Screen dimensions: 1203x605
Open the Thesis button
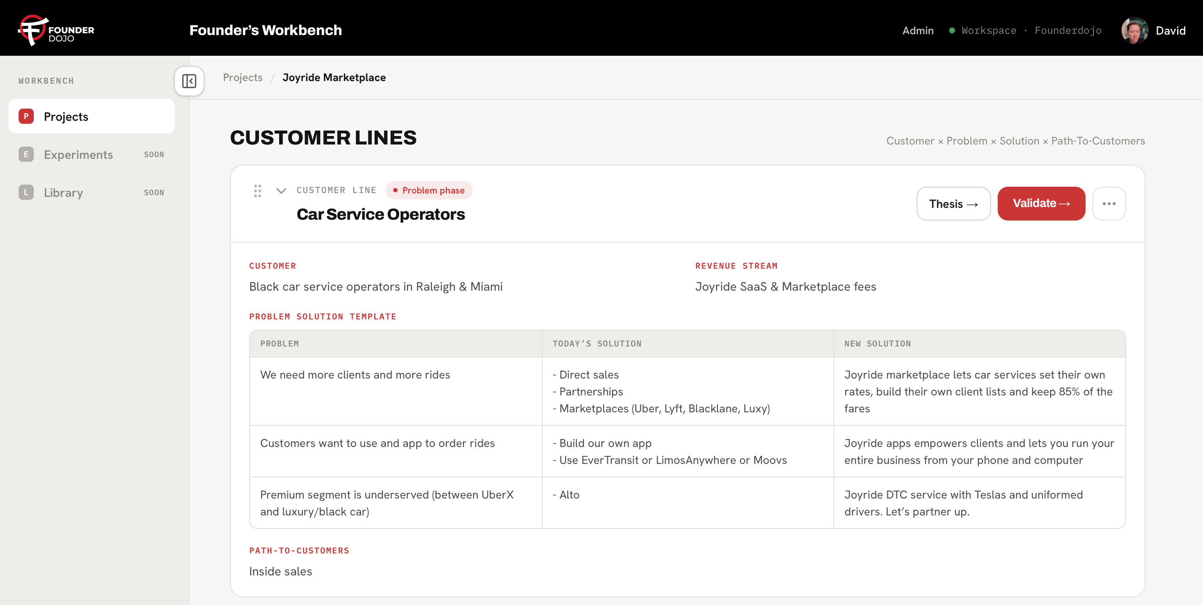953,204
